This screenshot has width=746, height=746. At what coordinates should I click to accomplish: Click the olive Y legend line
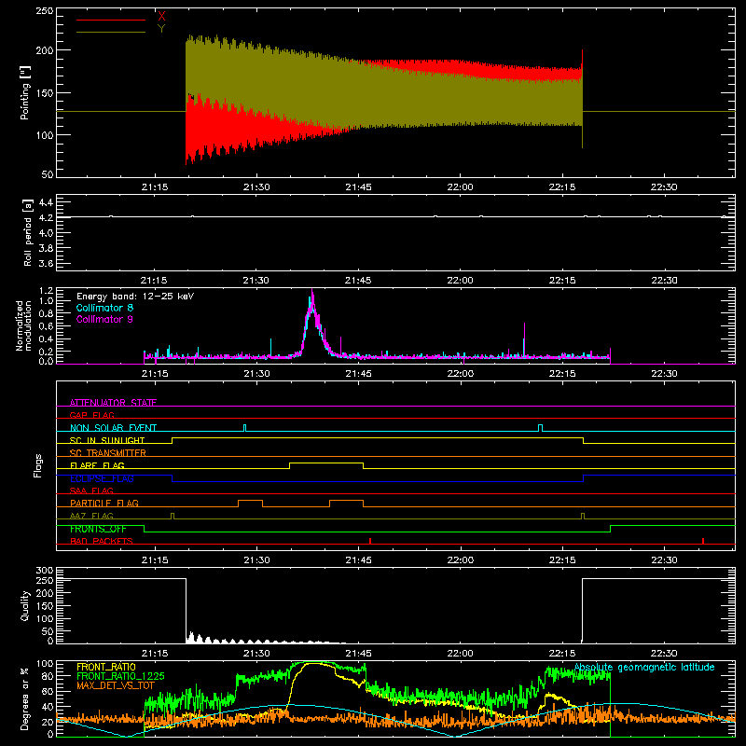[x=111, y=32]
